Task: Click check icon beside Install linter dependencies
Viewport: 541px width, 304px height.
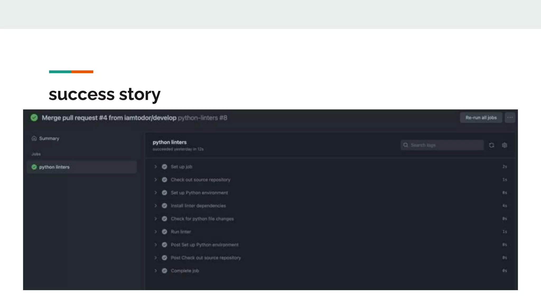Action: [x=164, y=206]
